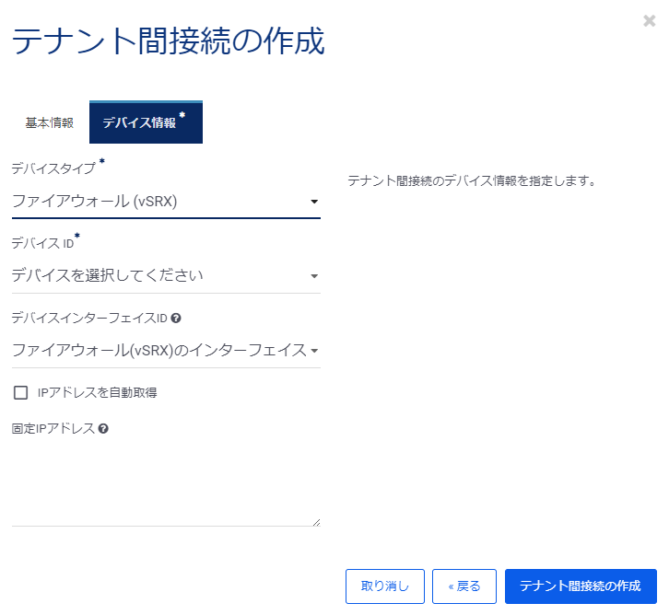Click the デバイスタイプ field label
Image resolution: width=669 pixels, height=615 pixels.
[53, 168]
